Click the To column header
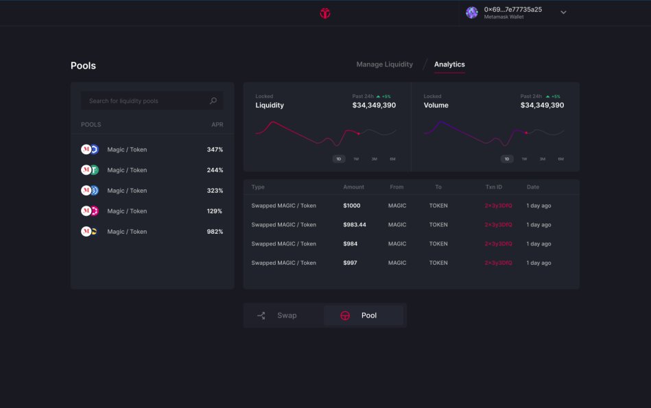The image size is (651, 408). [438, 187]
